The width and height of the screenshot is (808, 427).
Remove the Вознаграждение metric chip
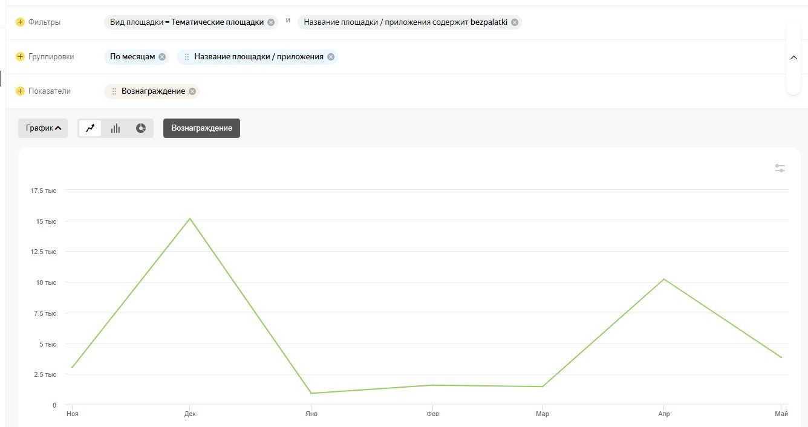[192, 91]
